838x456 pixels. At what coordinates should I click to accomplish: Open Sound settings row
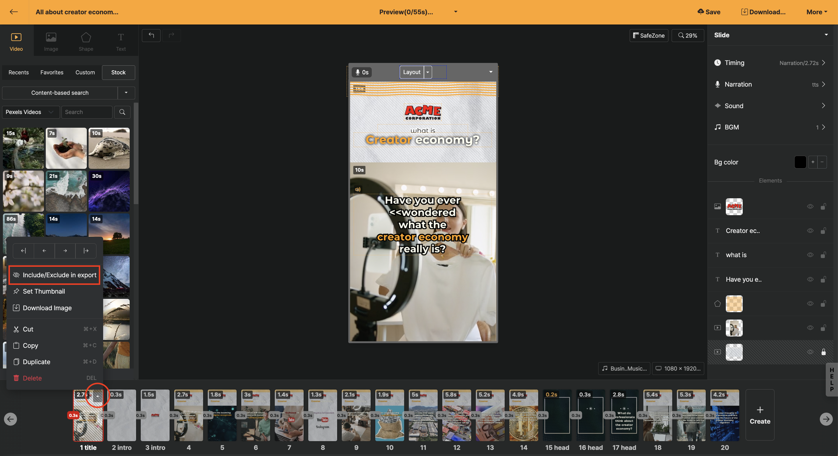coord(770,106)
